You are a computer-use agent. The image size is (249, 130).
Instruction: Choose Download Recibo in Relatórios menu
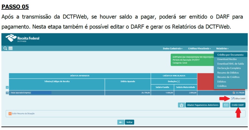coord(227,59)
